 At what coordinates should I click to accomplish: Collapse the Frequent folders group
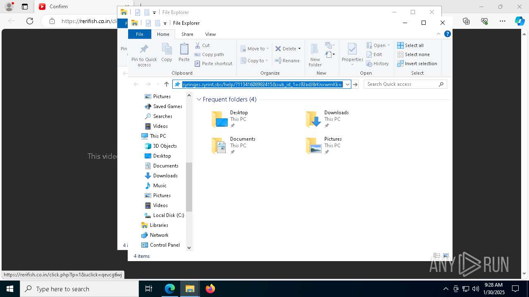click(x=199, y=99)
